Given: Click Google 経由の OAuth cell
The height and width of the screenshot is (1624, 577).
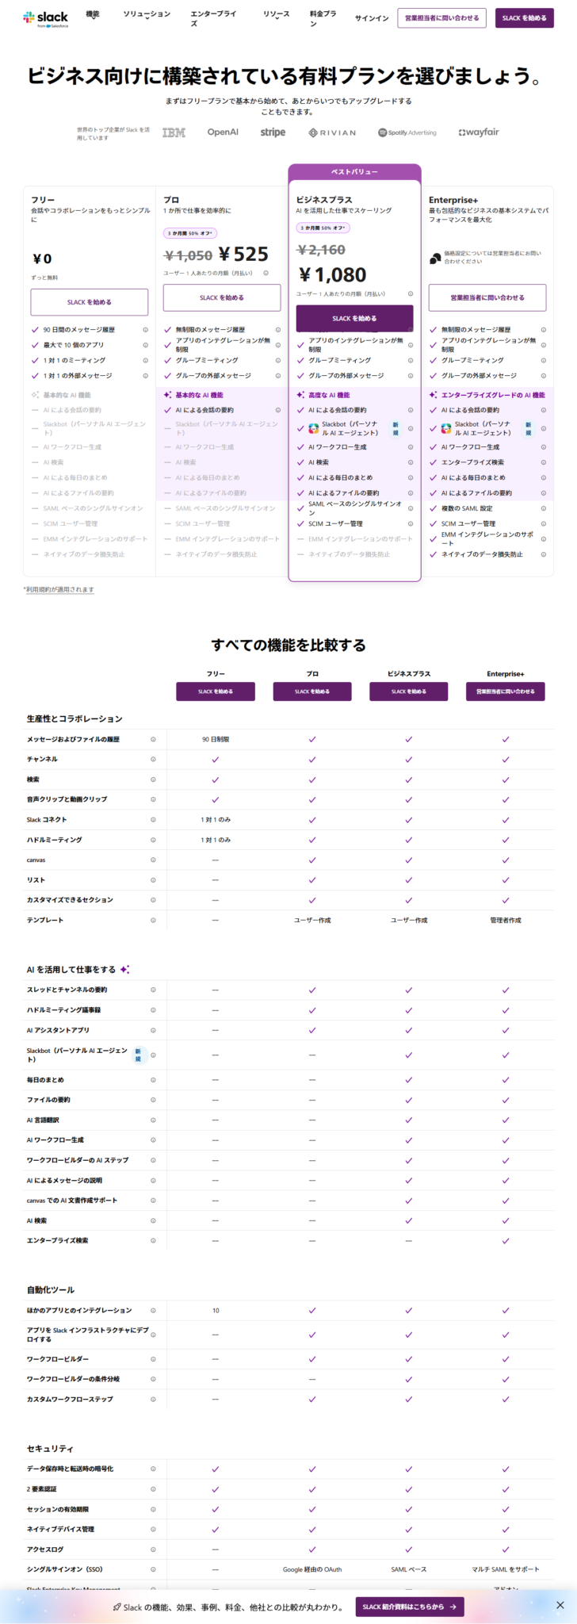Looking at the screenshot, I should 312,1569.
